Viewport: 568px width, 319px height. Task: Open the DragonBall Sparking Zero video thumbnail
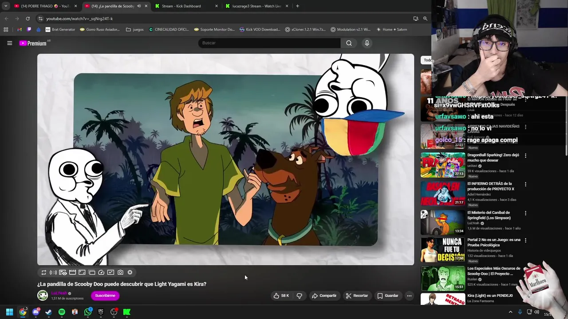click(443, 165)
